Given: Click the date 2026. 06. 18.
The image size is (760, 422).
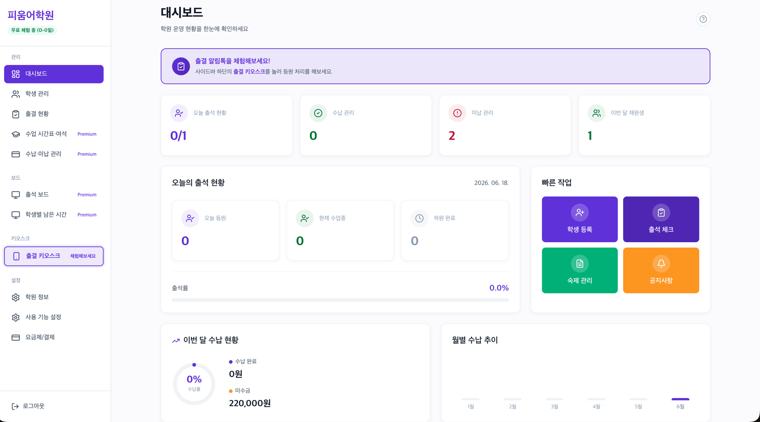Looking at the screenshot, I should (491, 183).
